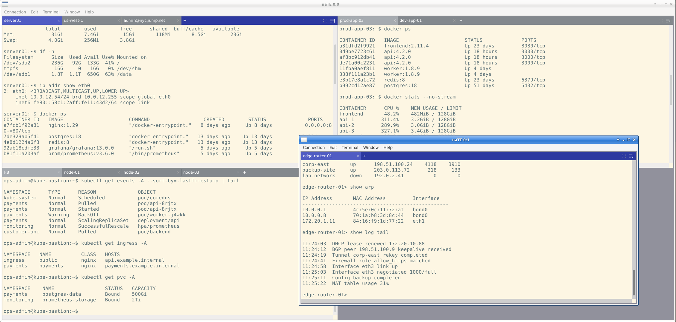Image resolution: width=676 pixels, height=322 pixels.
Task: Close the dev-app-01 tab
Action: point(454,21)
